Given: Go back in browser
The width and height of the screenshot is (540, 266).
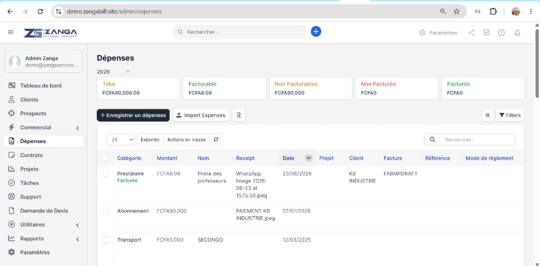Looking at the screenshot, I should pyautogui.click(x=10, y=11).
